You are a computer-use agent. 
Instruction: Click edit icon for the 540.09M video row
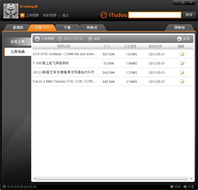coord(182,73)
